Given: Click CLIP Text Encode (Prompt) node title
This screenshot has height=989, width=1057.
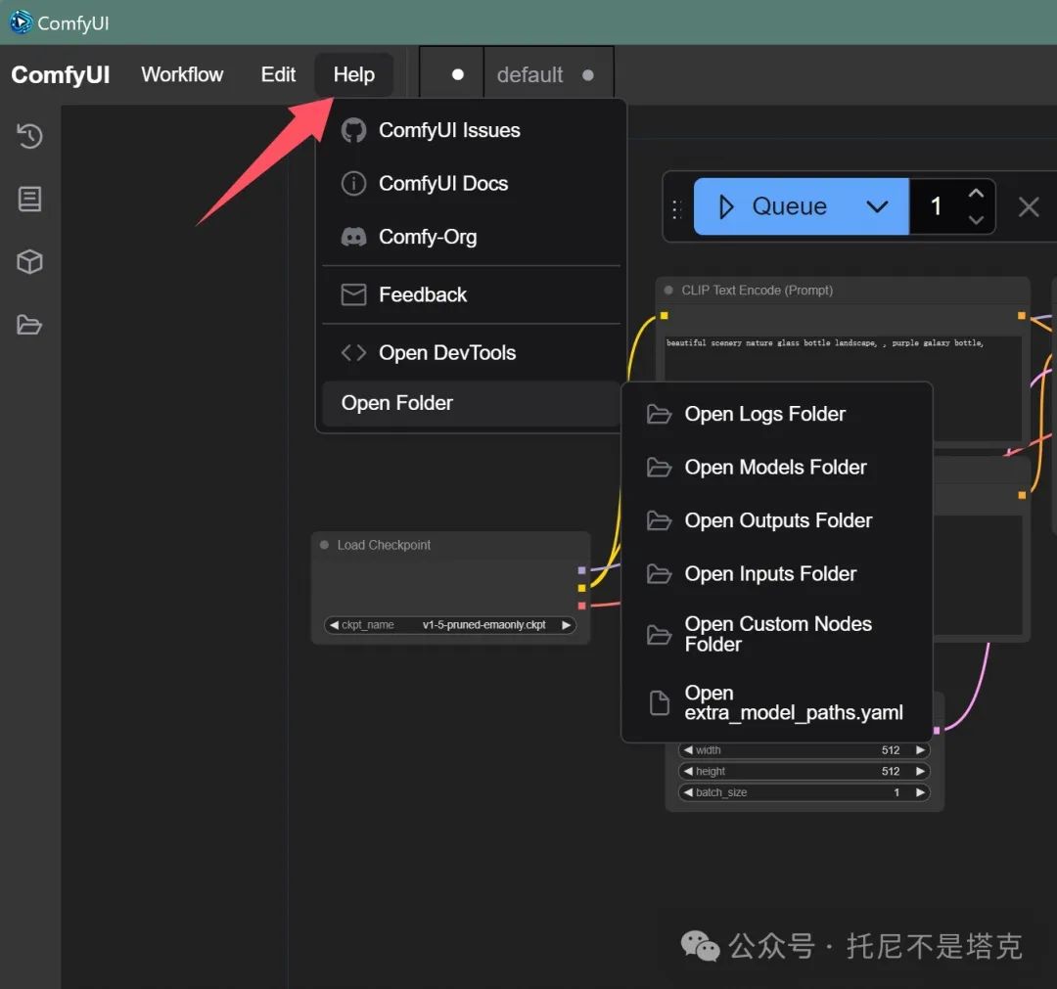Looking at the screenshot, I should coord(757,291).
